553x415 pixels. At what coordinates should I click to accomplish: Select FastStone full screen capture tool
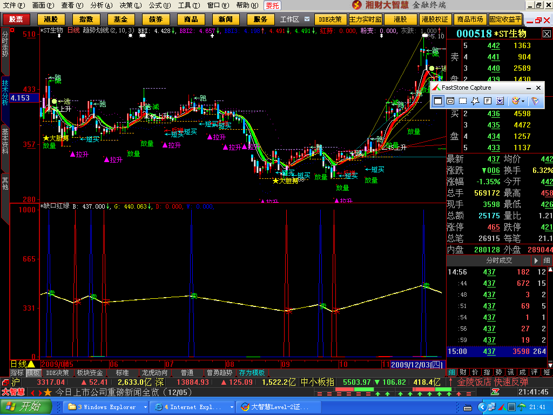coord(488,101)
